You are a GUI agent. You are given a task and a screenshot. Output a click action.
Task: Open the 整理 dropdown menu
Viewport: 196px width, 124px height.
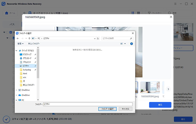21,44
